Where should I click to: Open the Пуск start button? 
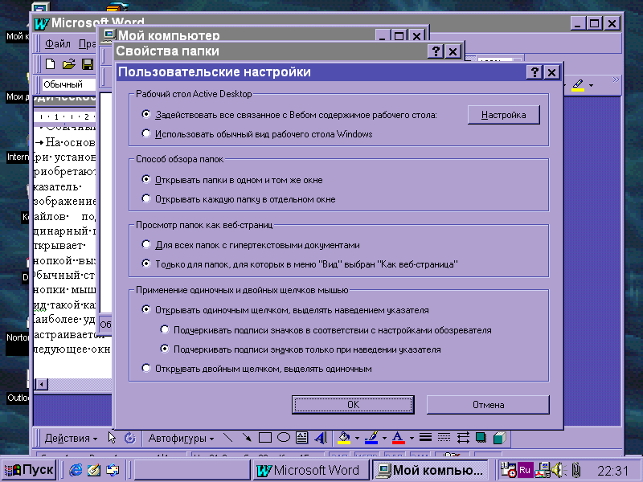tap(29, 470)
